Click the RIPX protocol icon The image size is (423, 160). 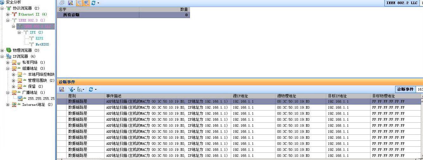click(31, 38)
